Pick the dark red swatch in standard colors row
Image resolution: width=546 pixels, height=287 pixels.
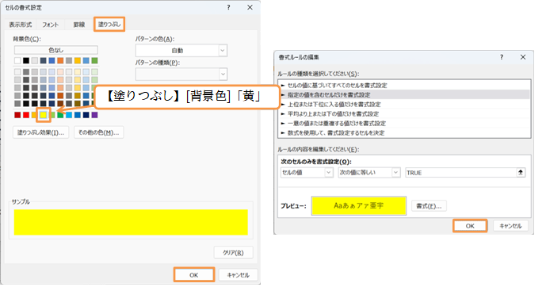pyautogui.click(x=17, y=115)
